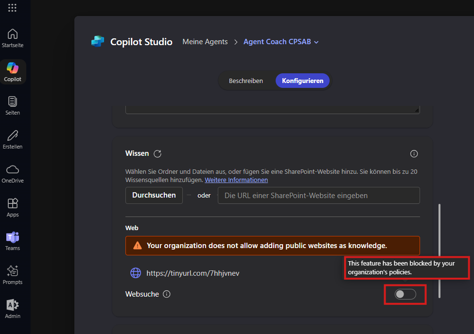Open Prompts in the sidebar

[x=12, y=275]
